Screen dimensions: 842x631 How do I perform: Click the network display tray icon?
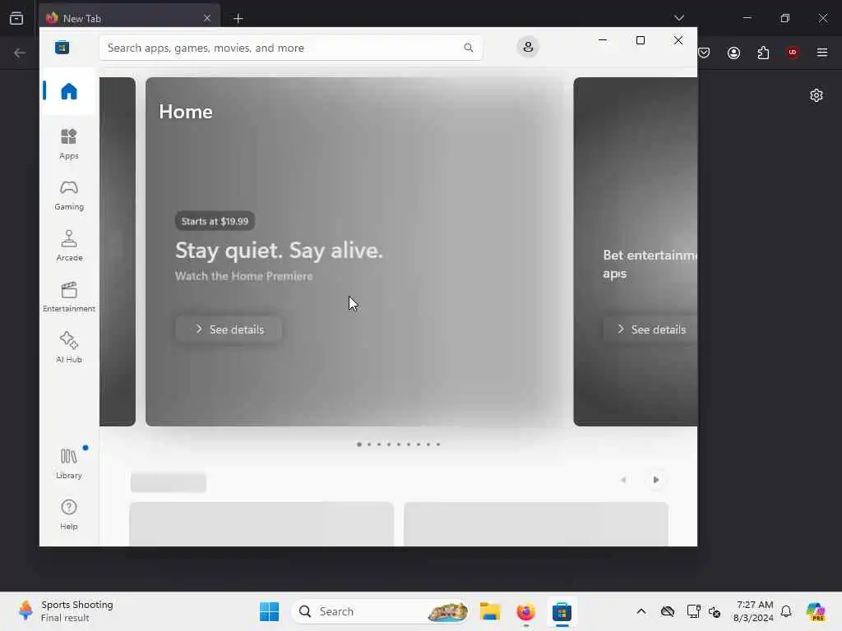(693, 611)
